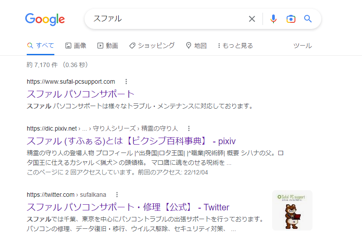Click the Sufal PC support bear thumbnail

(x=292, y=210)
